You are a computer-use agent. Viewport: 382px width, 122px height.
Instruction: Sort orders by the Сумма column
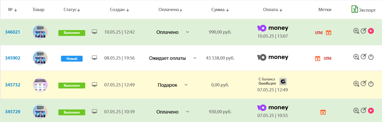220,10
